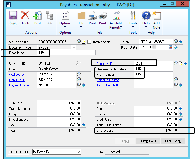Image resolution: width=195 pixels, height=159 pixels.
Task: Expand the Document Type dropdown
Action: pyautogui.click(x=74, y=47)
